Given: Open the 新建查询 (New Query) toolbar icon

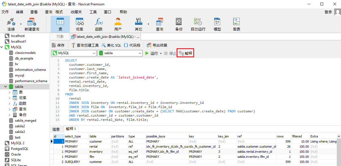Looking at the screenshot, I should click(32, 24).
